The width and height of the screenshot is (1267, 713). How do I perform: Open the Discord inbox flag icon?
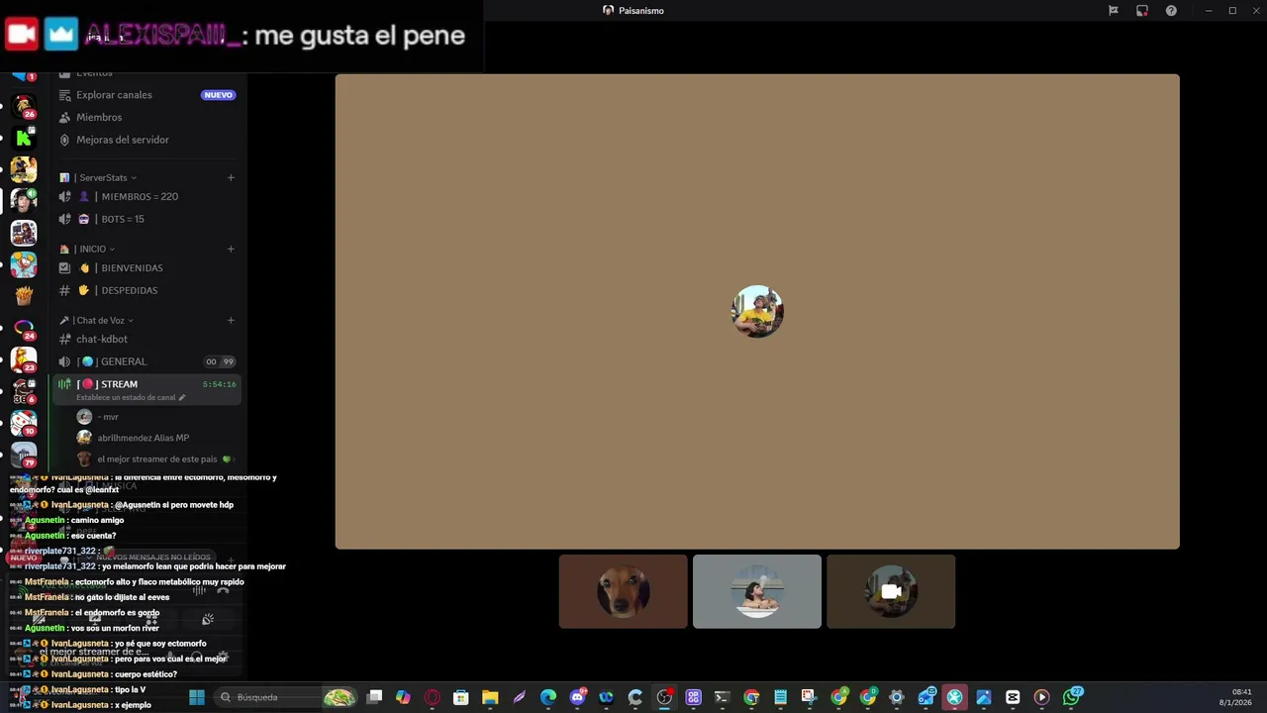click(1114, 11)
